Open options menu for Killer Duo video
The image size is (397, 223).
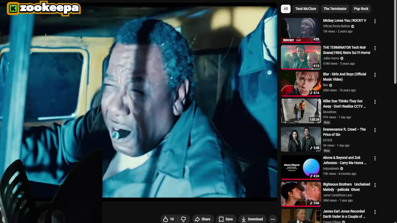(375, 102)
